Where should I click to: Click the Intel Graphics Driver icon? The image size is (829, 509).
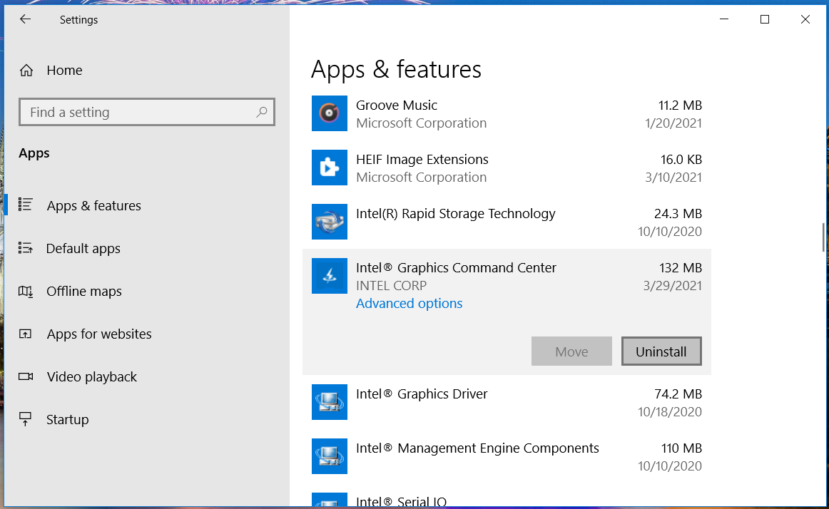coord(330,401)
